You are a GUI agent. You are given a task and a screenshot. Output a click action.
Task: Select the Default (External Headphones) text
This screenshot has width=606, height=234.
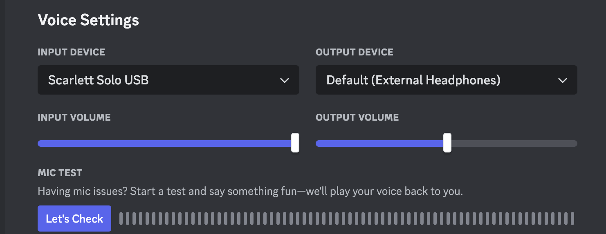[x=413, y=80]
